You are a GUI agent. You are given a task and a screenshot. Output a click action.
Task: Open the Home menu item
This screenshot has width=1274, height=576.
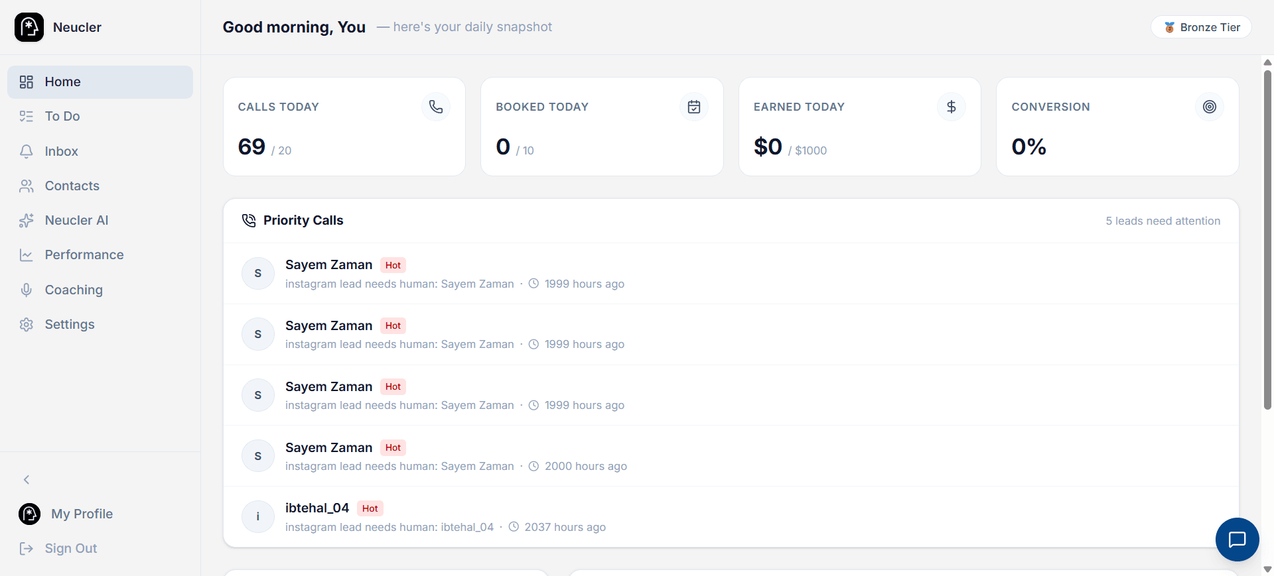100,82
